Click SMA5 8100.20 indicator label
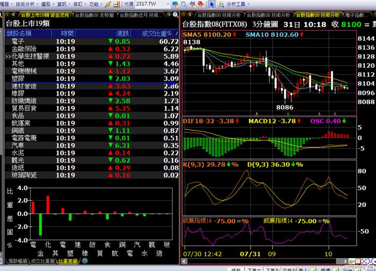 pyautogui.click(x=210, y=35)
